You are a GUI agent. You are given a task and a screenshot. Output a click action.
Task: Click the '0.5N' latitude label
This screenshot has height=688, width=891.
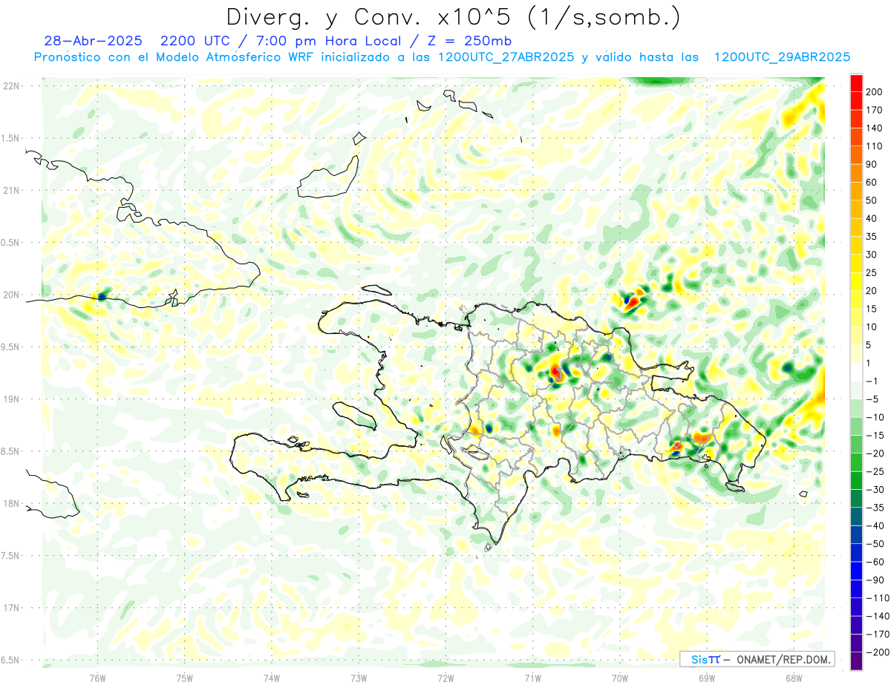pyautogui.click(x=11, y=243)
